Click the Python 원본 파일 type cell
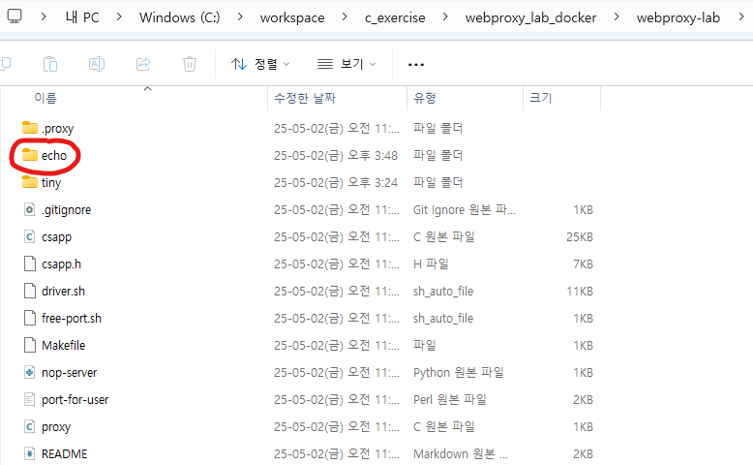Viewport: 753px width, 465px height. 458,373
